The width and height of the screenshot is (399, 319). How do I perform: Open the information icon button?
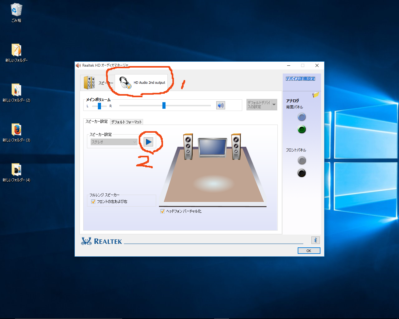point(315,240)
